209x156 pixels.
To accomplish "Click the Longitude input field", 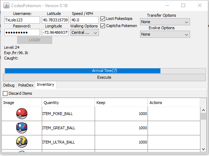I will (x=55, y=32).
